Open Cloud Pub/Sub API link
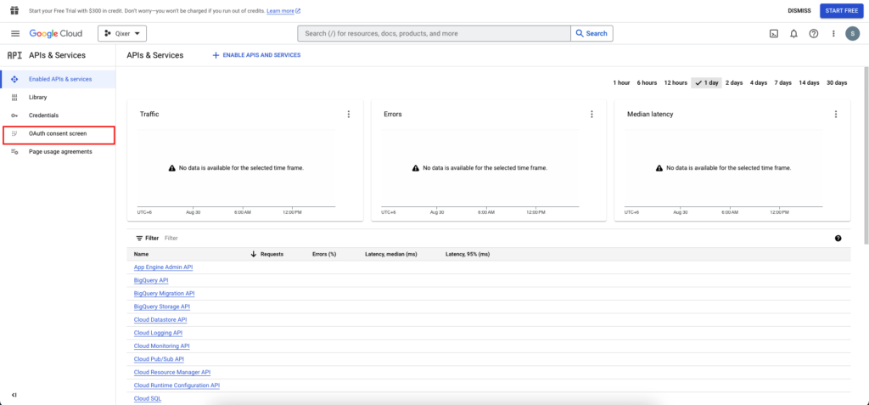This screenshot has height=405, width=869. 159,359
